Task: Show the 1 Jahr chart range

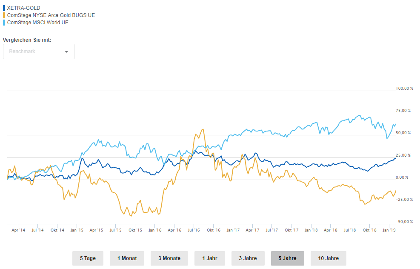Action: pyautogui.click(x=210, y=258)
